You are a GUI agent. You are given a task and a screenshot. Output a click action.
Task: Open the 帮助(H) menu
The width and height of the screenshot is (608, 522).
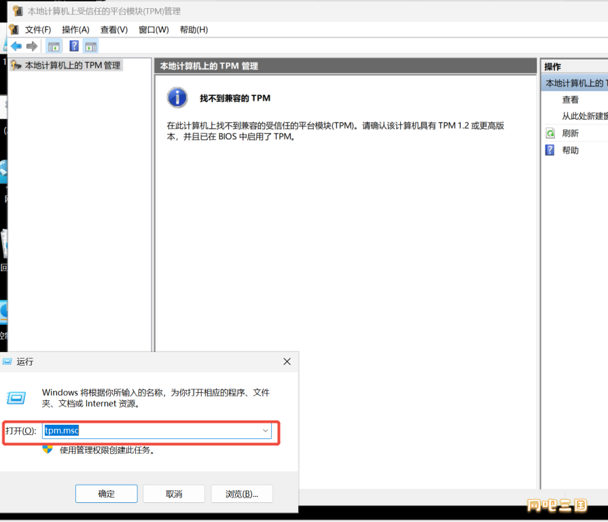tap(194, 30)
